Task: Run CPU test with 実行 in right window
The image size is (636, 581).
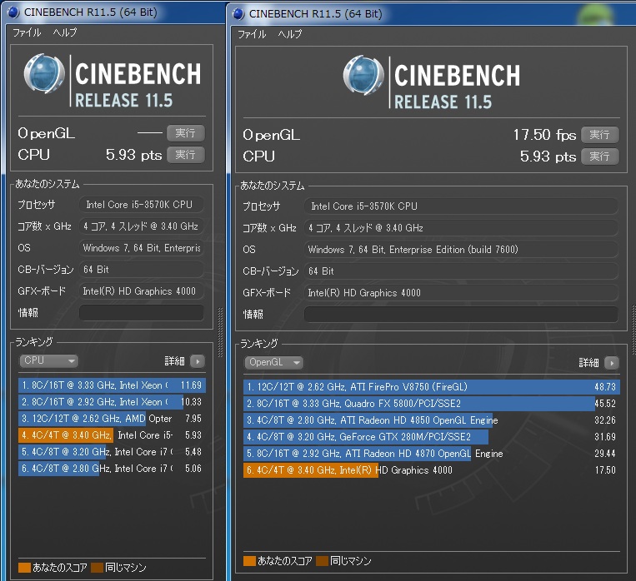Action: pyautogui.click(x=599, y=156)
